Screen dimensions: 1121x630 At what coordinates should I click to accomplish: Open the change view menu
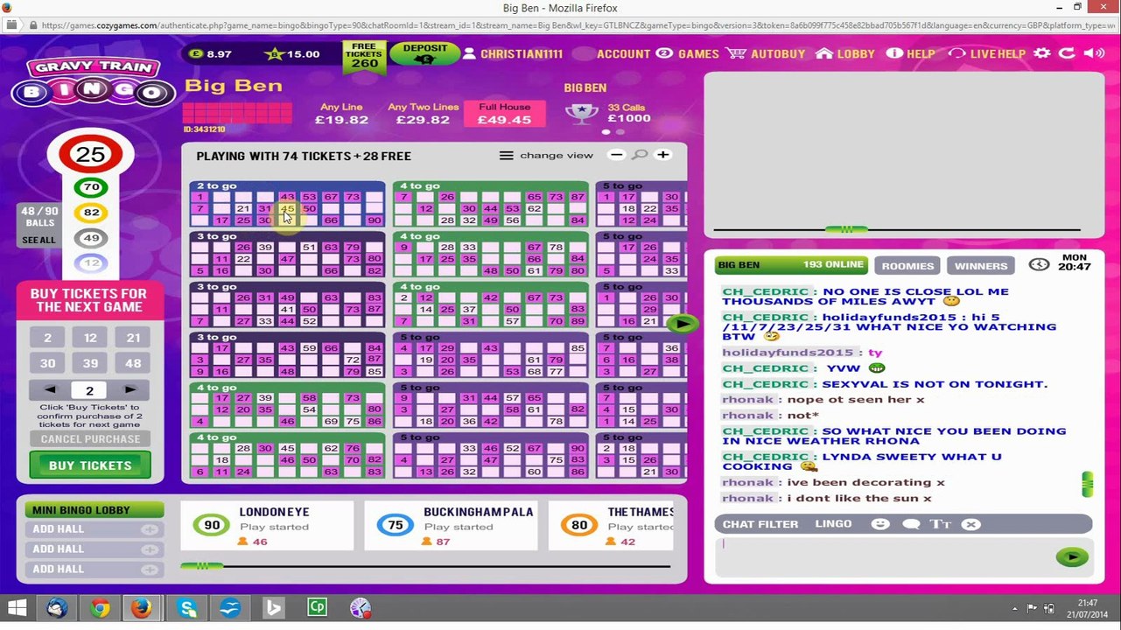(546, 155)
